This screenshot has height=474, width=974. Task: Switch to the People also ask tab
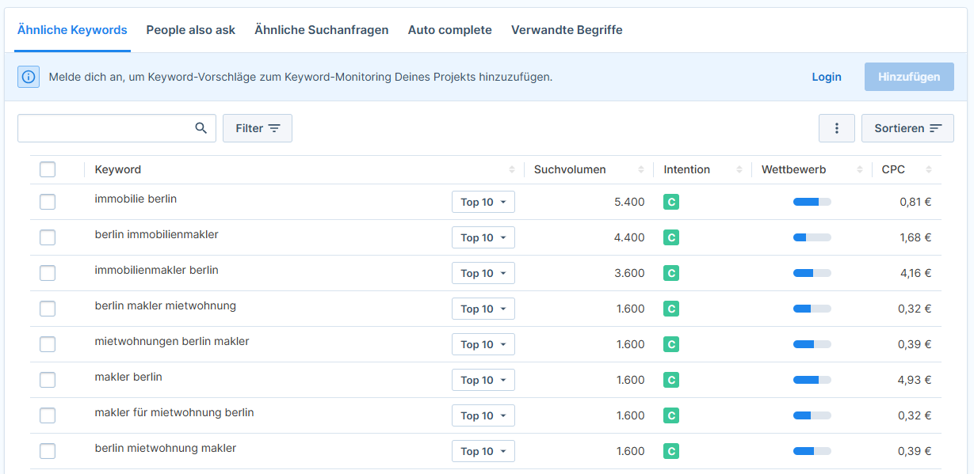coord(191,30)
